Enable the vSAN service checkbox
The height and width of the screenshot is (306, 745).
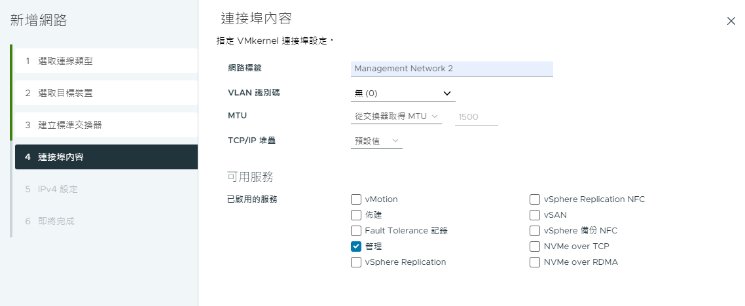(x=534, y=215)
